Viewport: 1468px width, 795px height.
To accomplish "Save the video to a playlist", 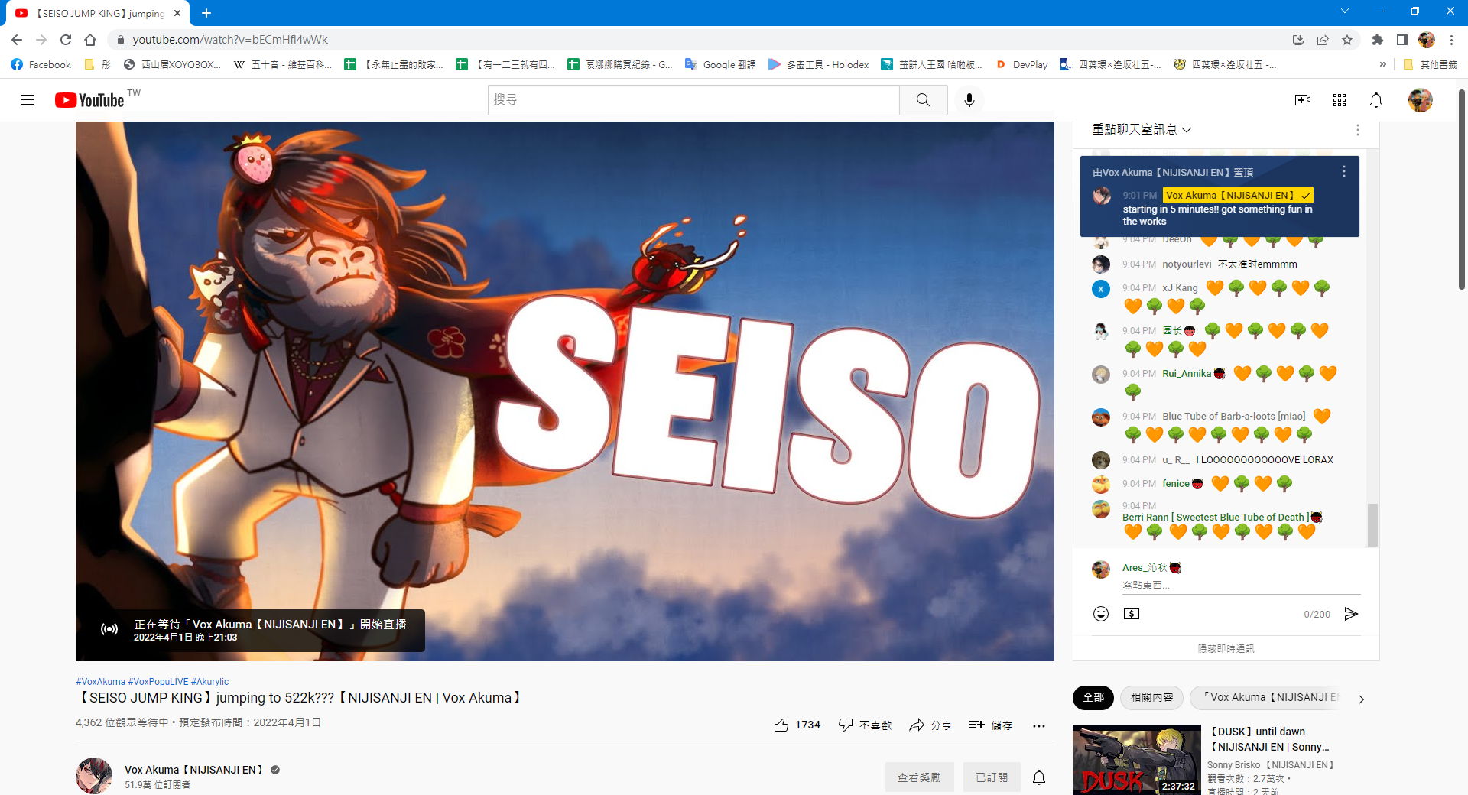I will tap(990, 725).
